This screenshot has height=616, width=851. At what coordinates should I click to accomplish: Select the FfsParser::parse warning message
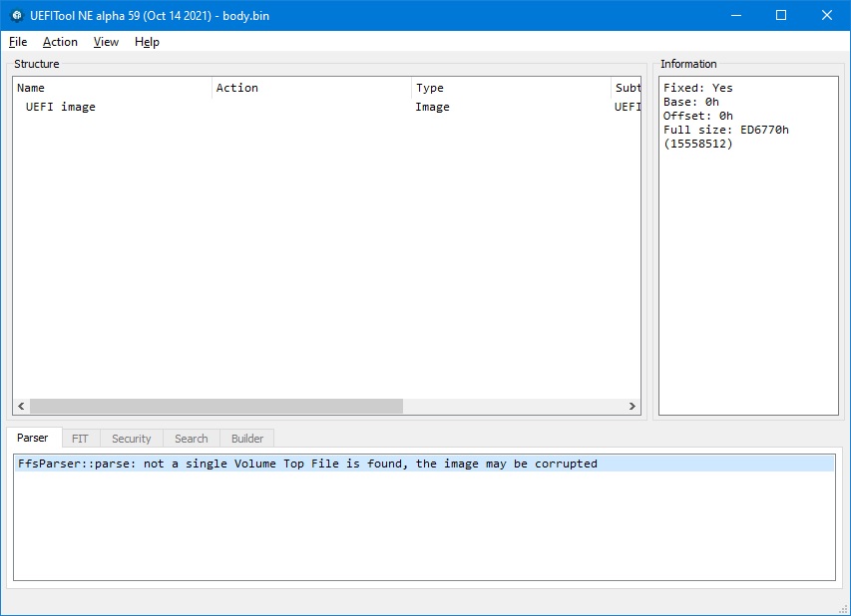[x=424, y=463]
